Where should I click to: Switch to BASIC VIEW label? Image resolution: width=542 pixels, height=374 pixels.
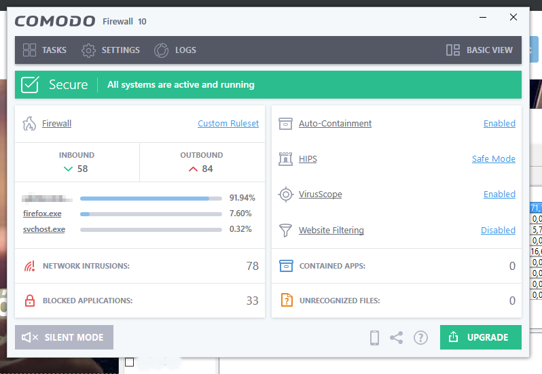pos(490,50)
